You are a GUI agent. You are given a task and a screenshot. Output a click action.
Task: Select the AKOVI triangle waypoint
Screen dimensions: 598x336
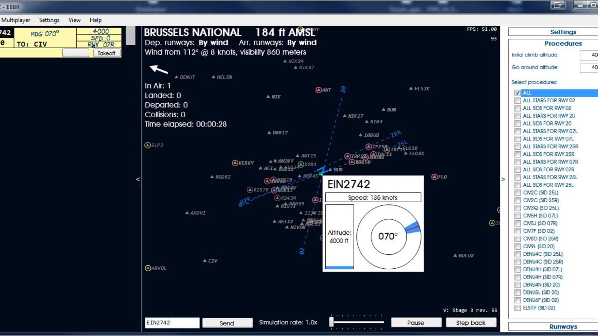pyautogui.click(x=187, y=213)
